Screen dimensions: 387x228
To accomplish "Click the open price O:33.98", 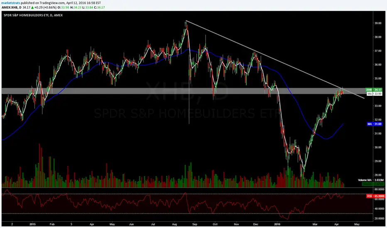I will (x=64, y=7).
